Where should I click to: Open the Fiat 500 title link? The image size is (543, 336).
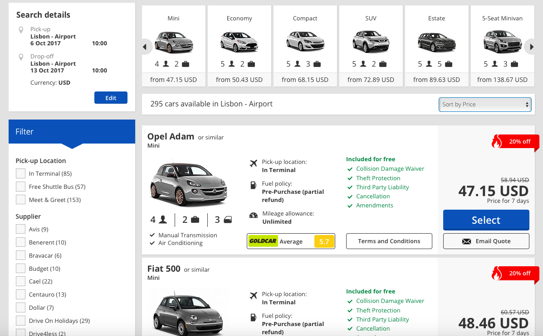coord(164,269)
